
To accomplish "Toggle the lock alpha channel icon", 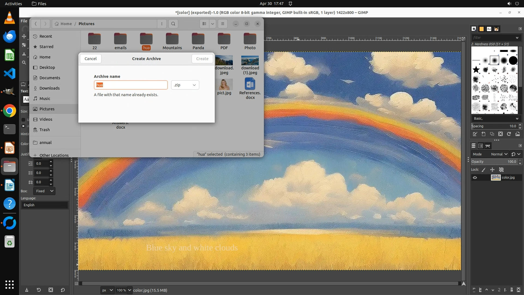I will click(501, 170).
